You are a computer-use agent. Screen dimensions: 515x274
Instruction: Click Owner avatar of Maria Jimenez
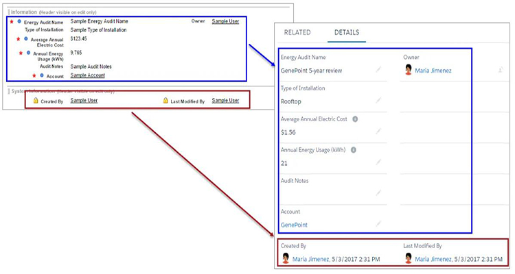[x=409, y=70]
